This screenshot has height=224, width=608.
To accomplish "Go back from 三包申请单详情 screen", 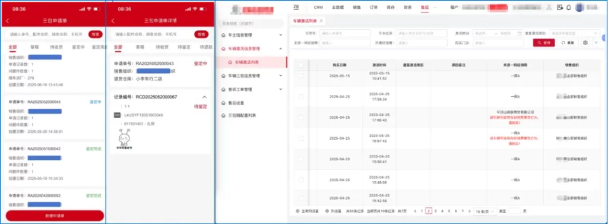I will point(113,21).
